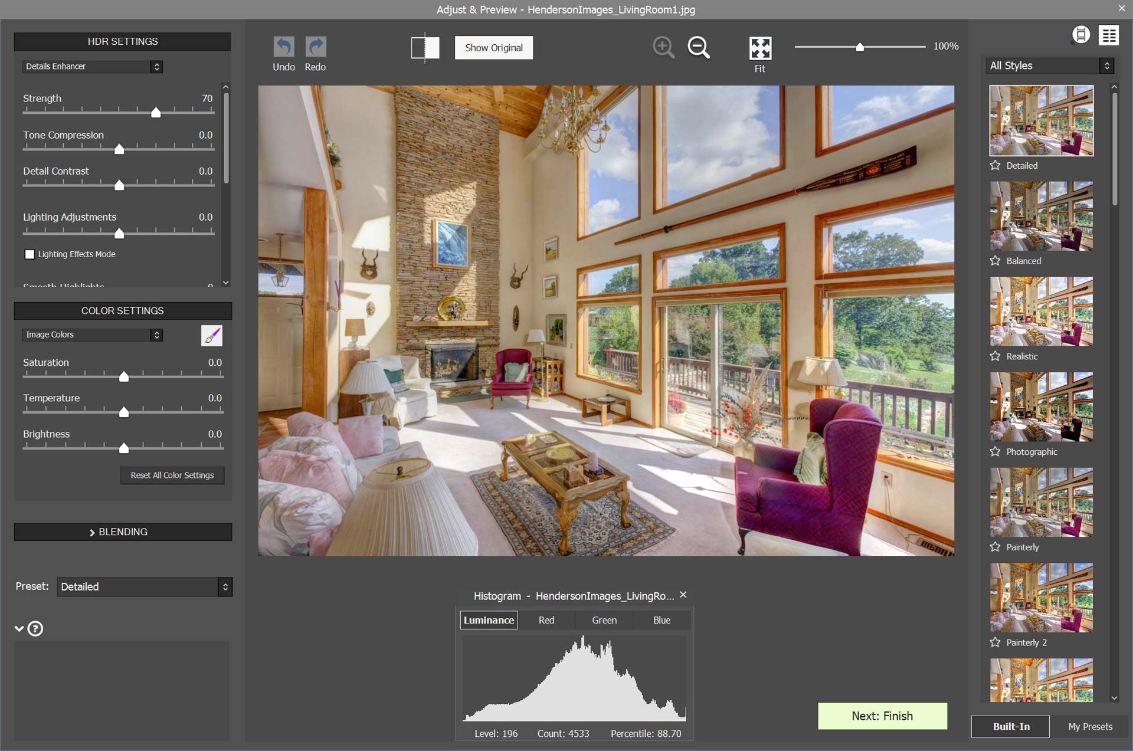This screenshot has height=751, width=1133.
Task: Click Reset All Color Settings button
Action: pyautogui.click(x=172, y=475)
